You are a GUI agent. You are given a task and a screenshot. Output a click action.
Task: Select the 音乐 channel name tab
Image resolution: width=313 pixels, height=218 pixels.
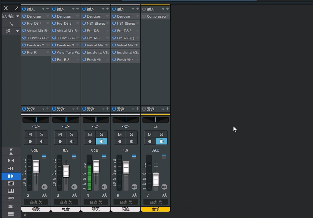tap(156, 209)
